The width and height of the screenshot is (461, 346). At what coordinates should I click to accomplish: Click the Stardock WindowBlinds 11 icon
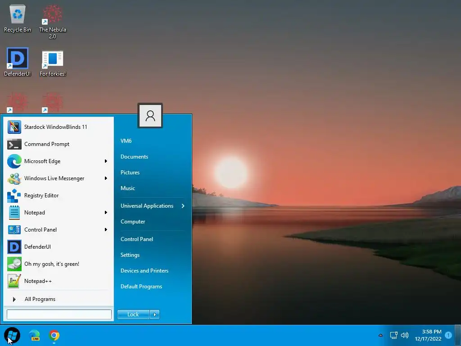[14, 127]
